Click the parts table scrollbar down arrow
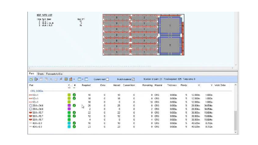 coord(235,132)
